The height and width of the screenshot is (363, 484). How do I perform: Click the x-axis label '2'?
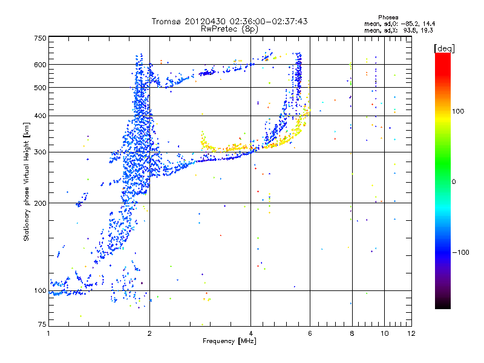149,333
